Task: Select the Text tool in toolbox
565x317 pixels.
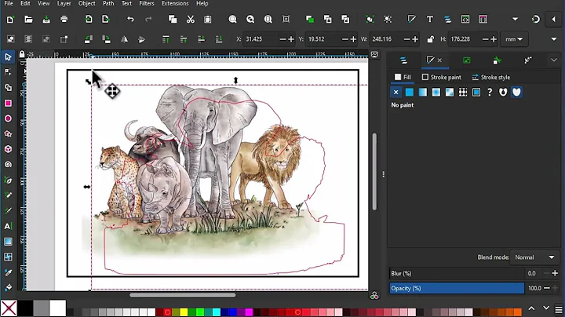Action: 8,226
